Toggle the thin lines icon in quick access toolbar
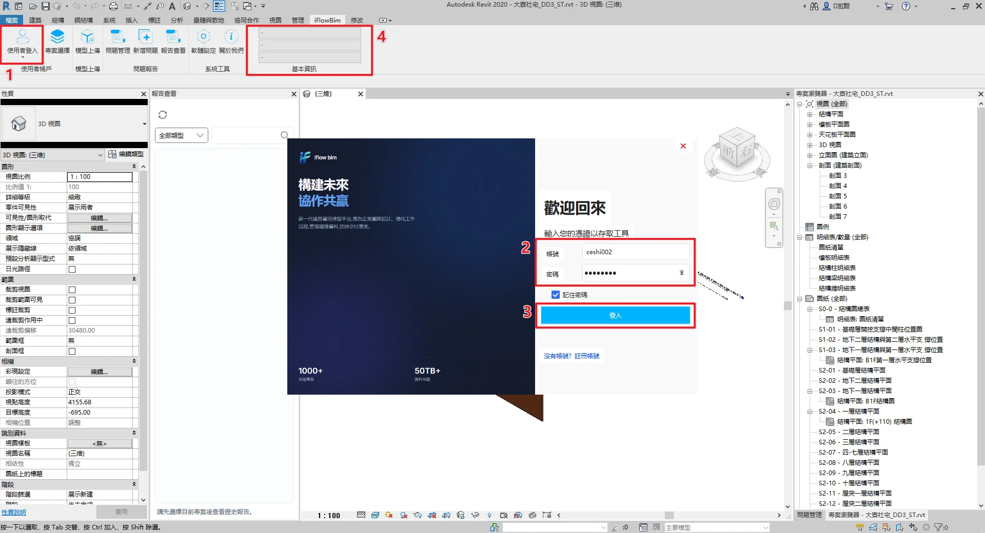This screenshot has height=533, width=985. 219,6
